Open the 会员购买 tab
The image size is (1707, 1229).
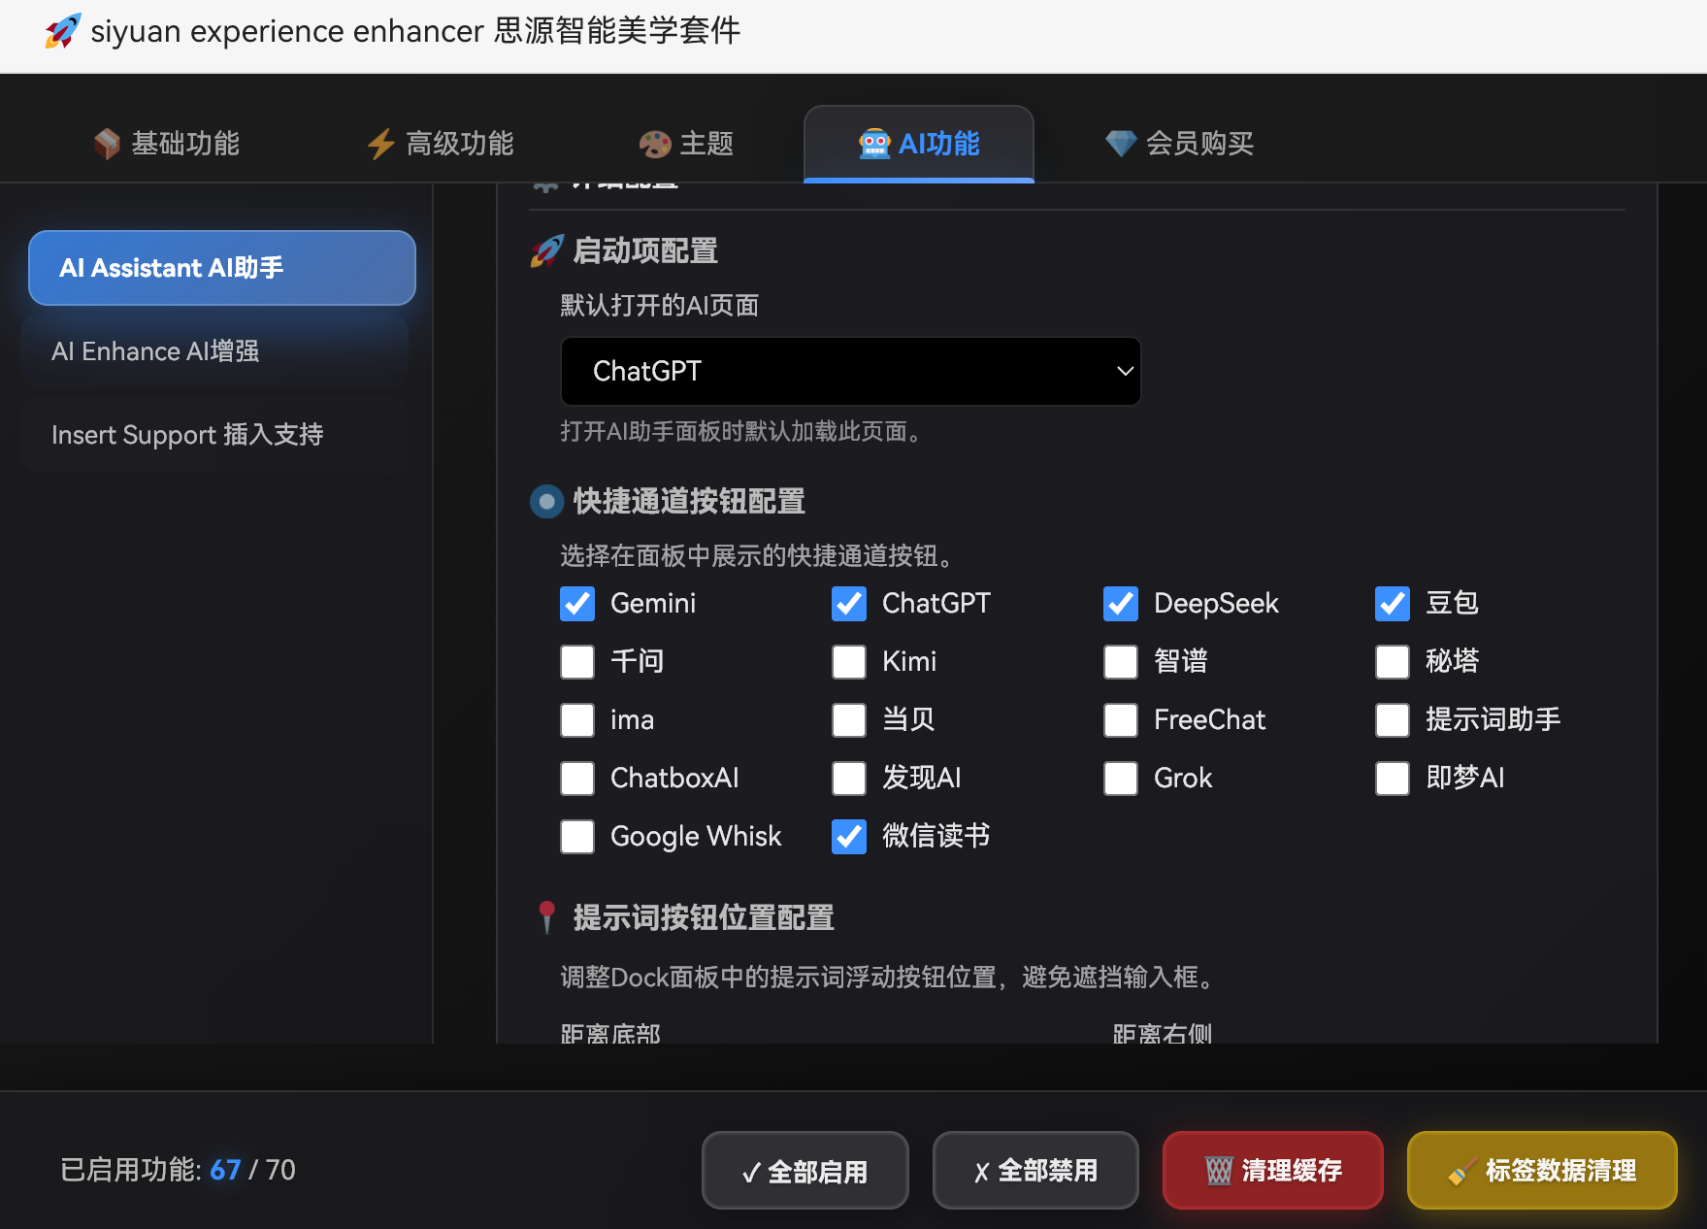point(1180,144)
